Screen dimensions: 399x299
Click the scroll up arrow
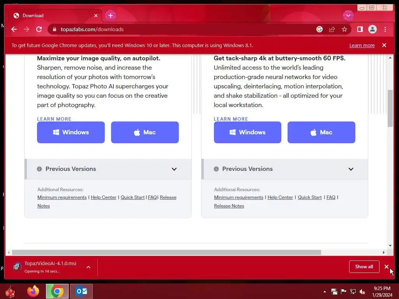coord(390,58)
